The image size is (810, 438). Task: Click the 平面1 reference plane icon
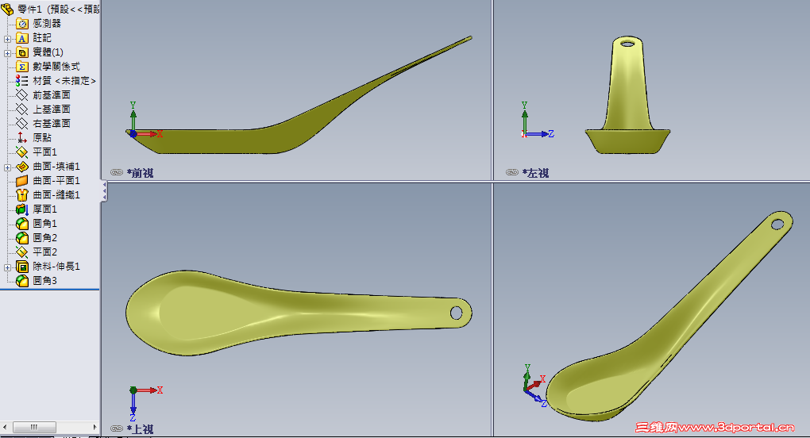point(21,152)
